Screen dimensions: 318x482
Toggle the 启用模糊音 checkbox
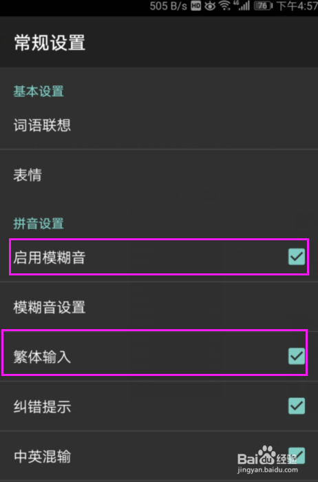click(297, 257)
